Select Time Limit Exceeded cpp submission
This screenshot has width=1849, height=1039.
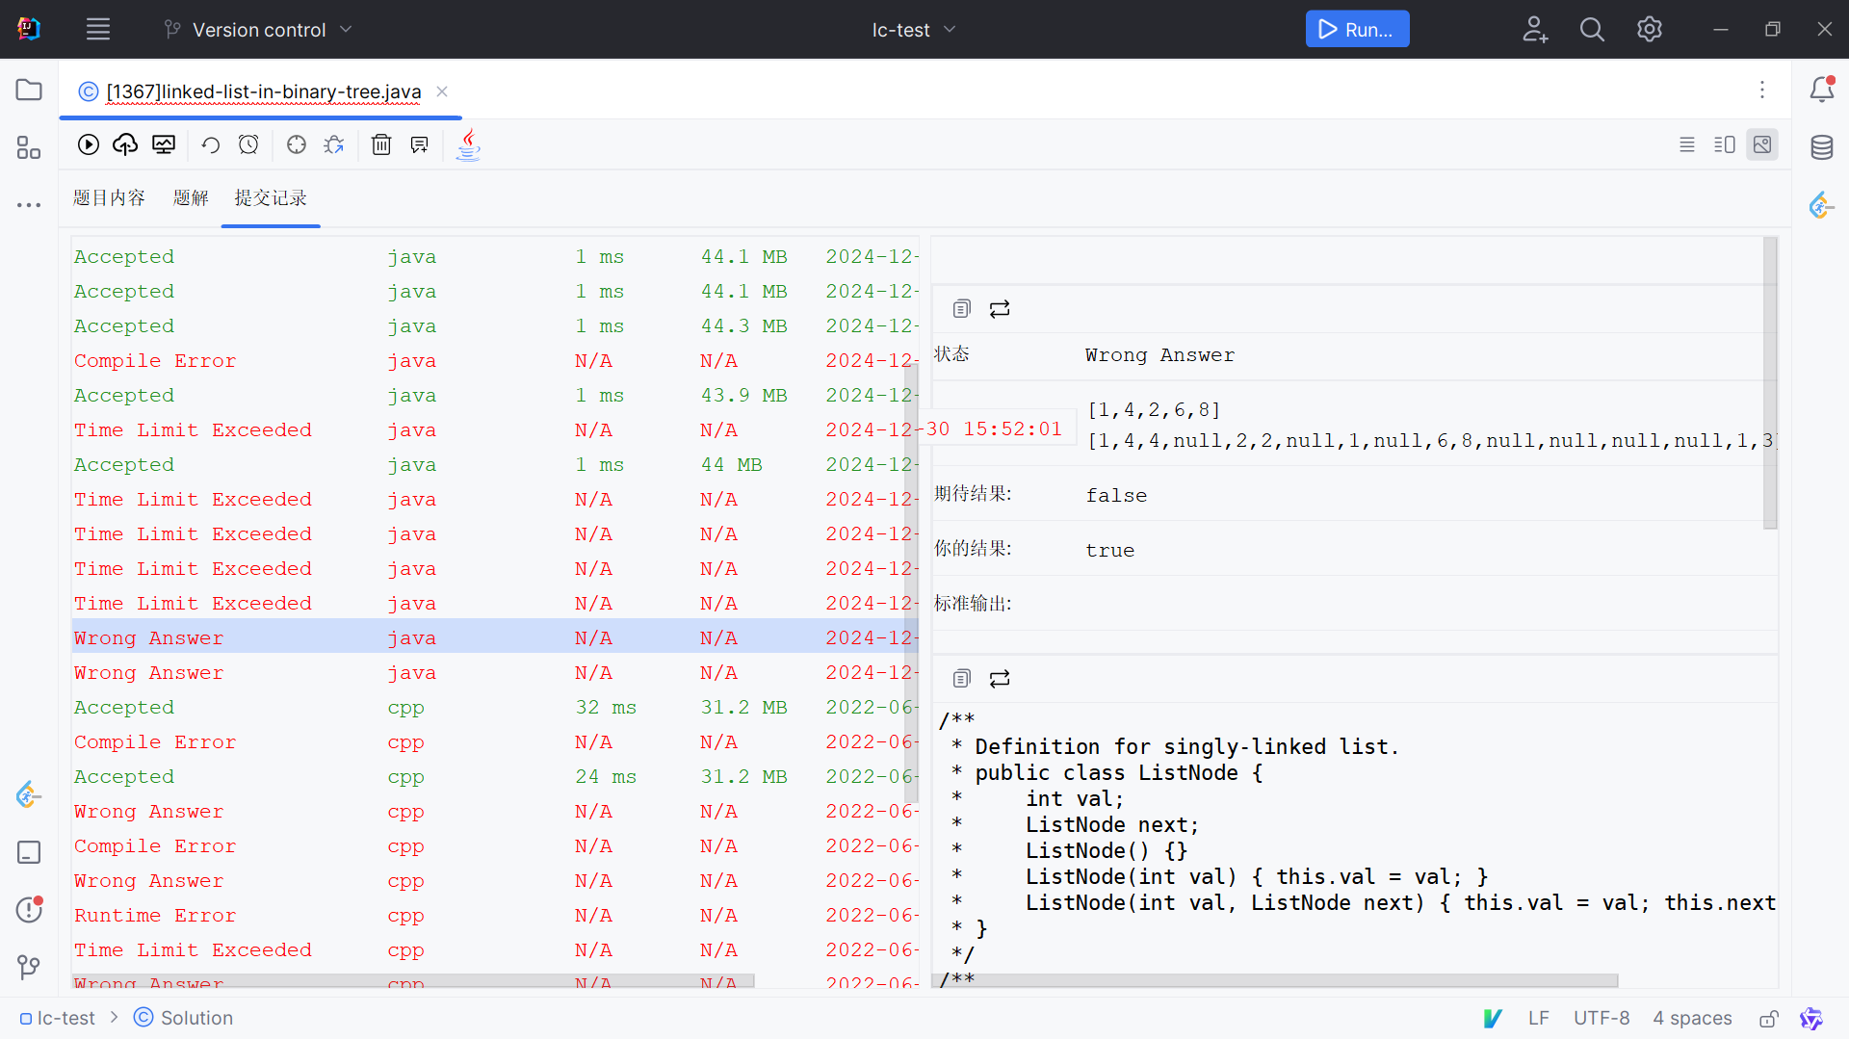495,949
